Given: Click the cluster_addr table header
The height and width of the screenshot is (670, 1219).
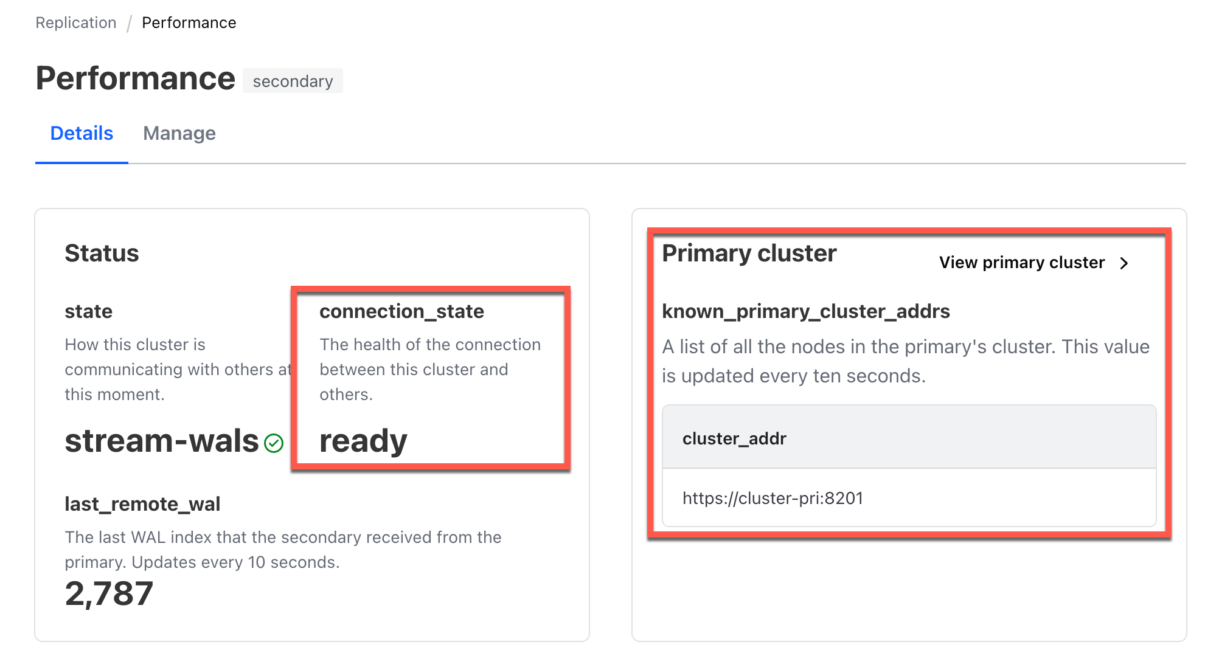Looking at the screenshot, I should [734, 438].
